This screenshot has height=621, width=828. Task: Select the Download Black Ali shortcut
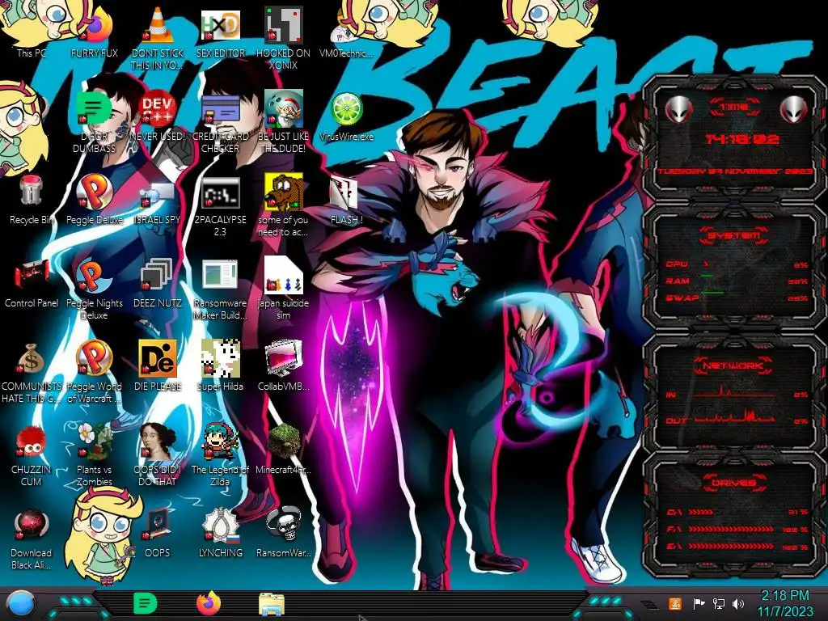click(x=32, y=539)
